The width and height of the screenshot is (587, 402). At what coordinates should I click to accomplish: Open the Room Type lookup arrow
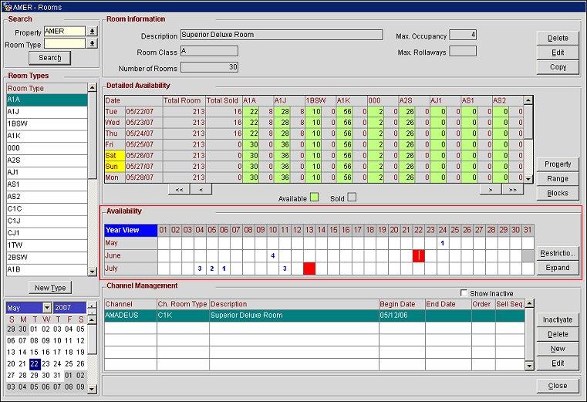point(92,44)
